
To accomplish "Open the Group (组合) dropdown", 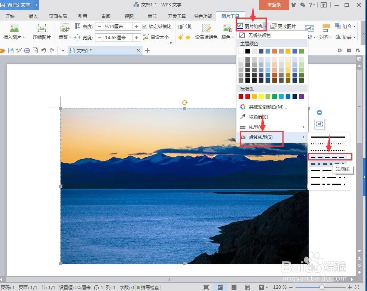I will click(345, 27).
